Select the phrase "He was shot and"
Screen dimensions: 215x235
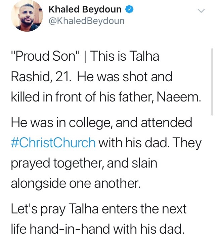coord(125,77)
